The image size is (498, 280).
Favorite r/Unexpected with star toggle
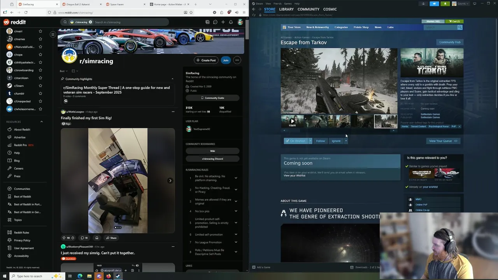tap(40, 101)
